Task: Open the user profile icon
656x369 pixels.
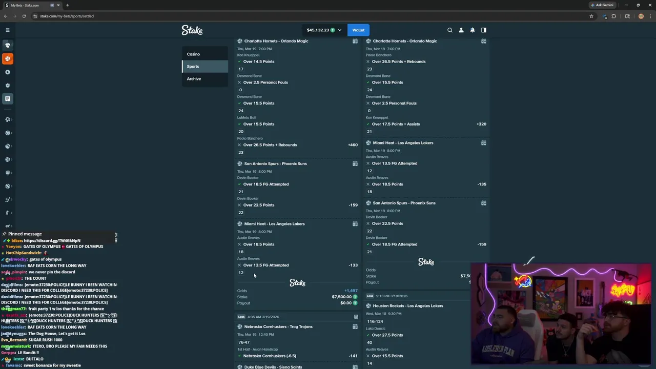Action: pos(461,30)
